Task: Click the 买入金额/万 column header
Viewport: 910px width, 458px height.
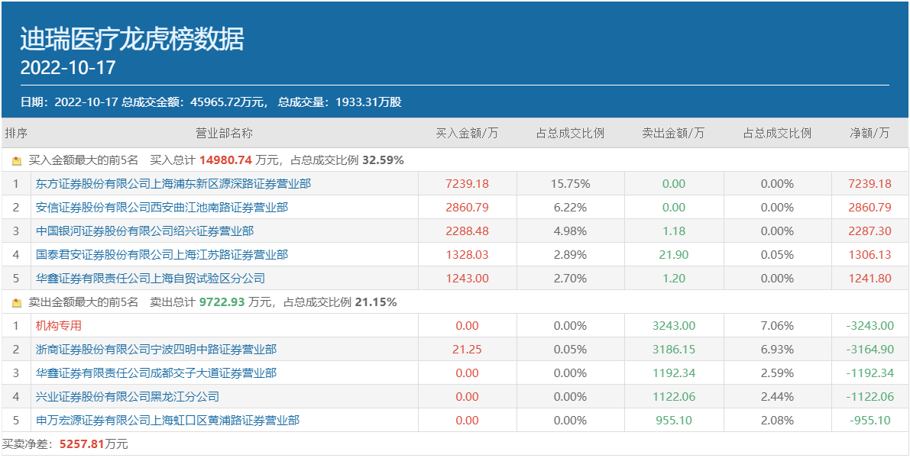Action: [467, 134]
